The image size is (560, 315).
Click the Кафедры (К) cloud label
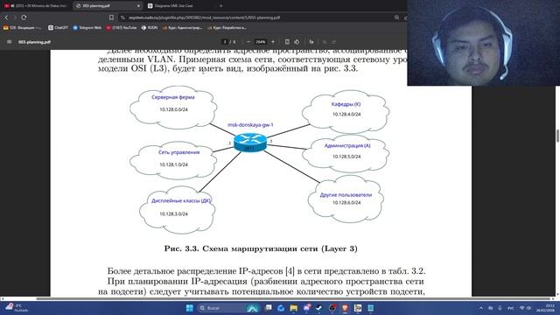(x=346, y=104)
